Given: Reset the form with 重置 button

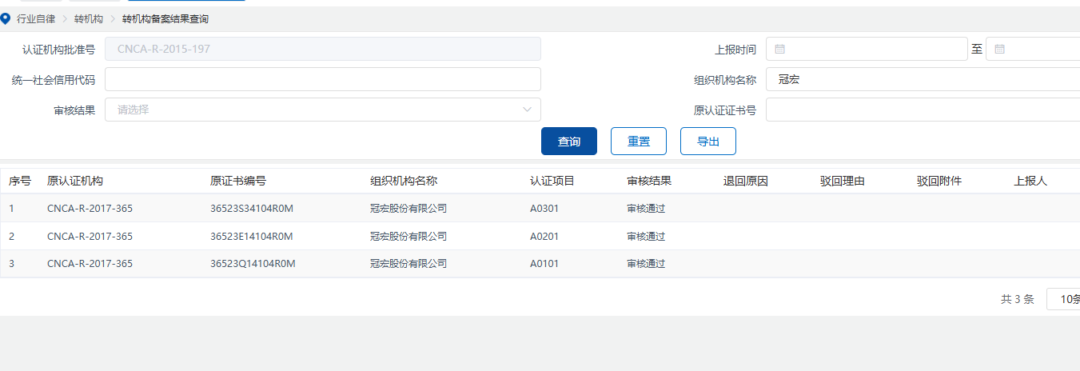Looking at the screenshot, I should click(639, 142).
